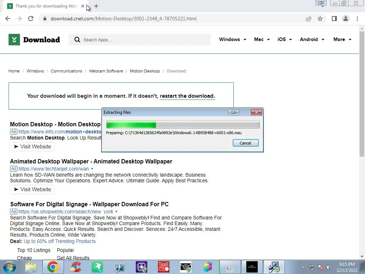
Task: Open the envelope lock app in taskbar
Action: tap(186, 267)
